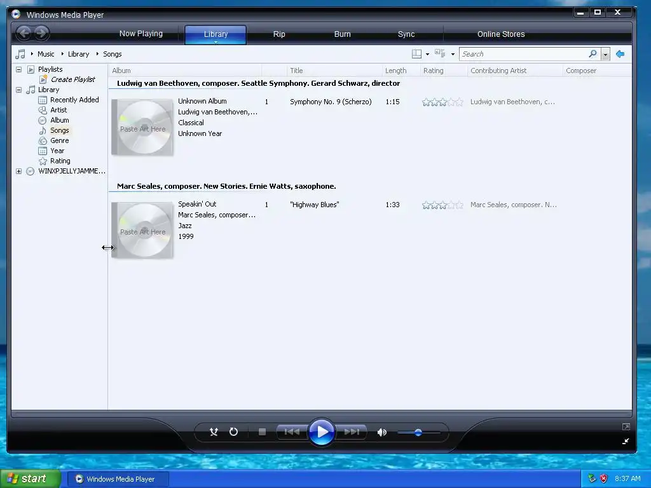This screenshot has width=651, height=488.
Task: Expand the breadcrumb arrow before Music
Action: click(x=32, y=54)
